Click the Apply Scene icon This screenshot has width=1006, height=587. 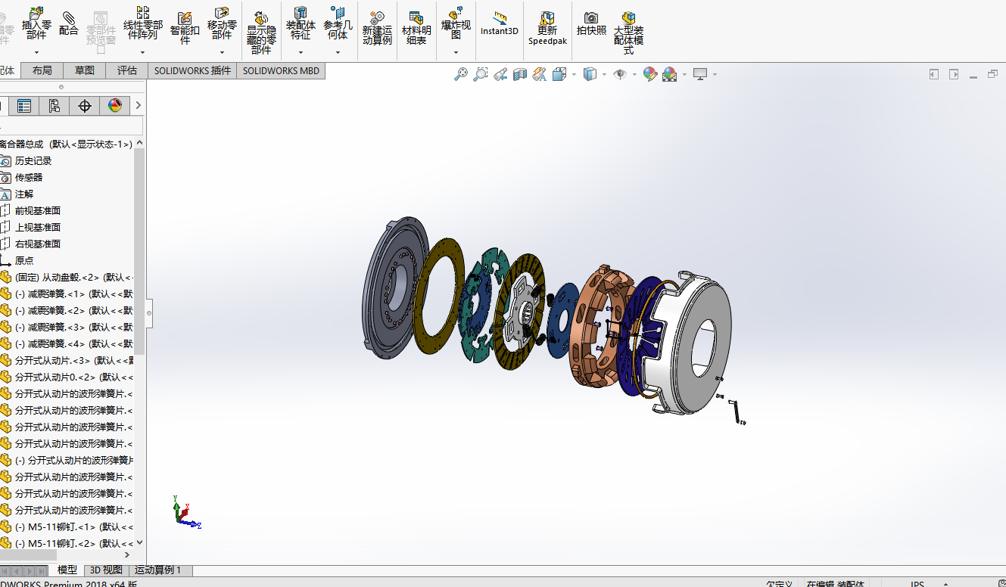point(669,74)
